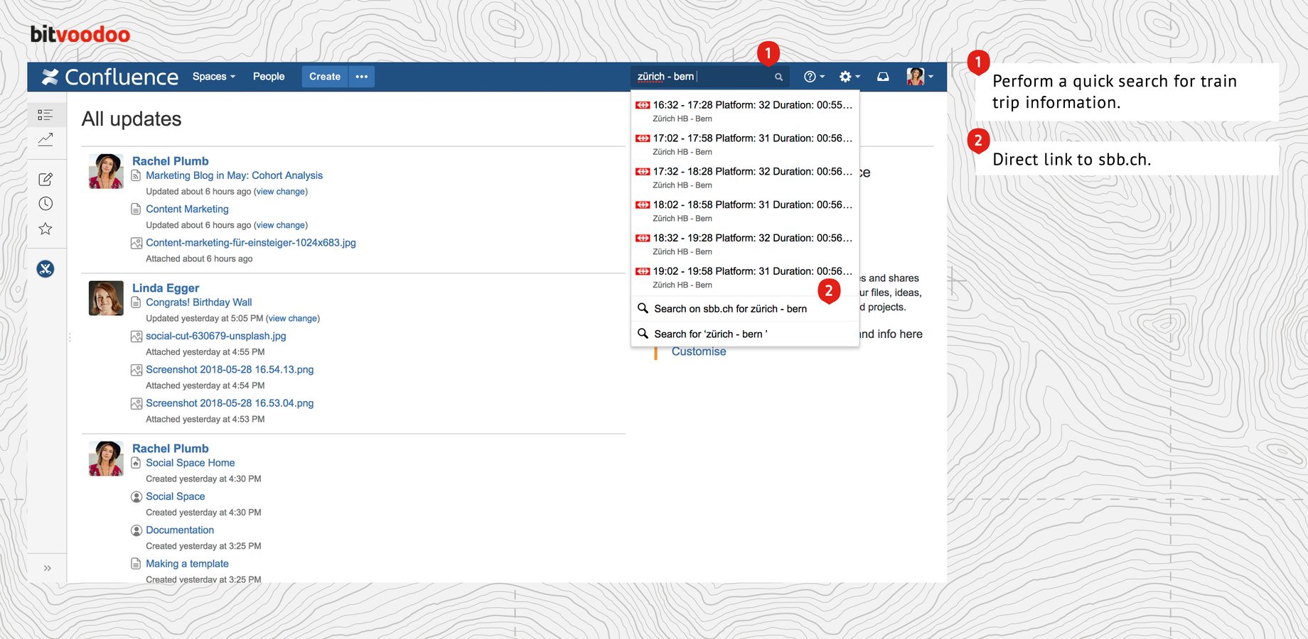The image size is (1308, 639).
Task: Click the blue space logo icon in sidebar
Action: coord(45,268)
